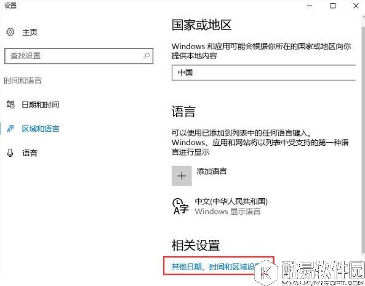Open the 主页 home page

pyautogui.click(x=30, y=32)
